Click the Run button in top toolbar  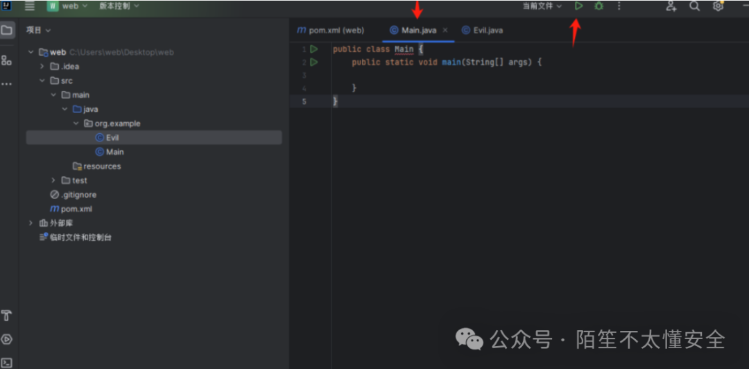(x=578, y=6)
